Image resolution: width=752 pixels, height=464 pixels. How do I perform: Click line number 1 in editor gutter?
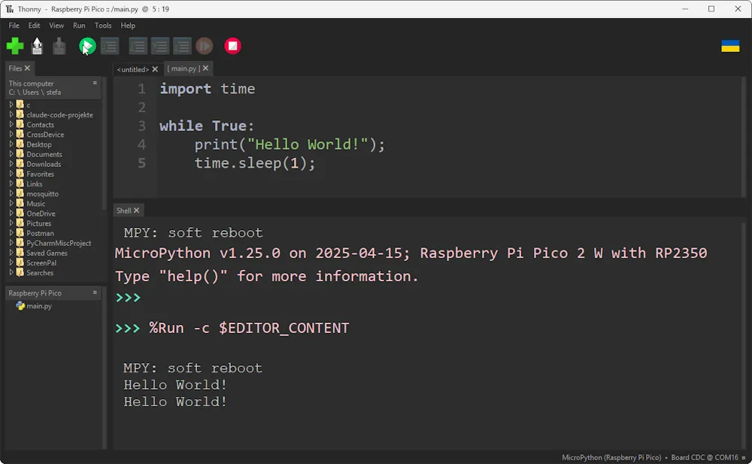point(141,89)
